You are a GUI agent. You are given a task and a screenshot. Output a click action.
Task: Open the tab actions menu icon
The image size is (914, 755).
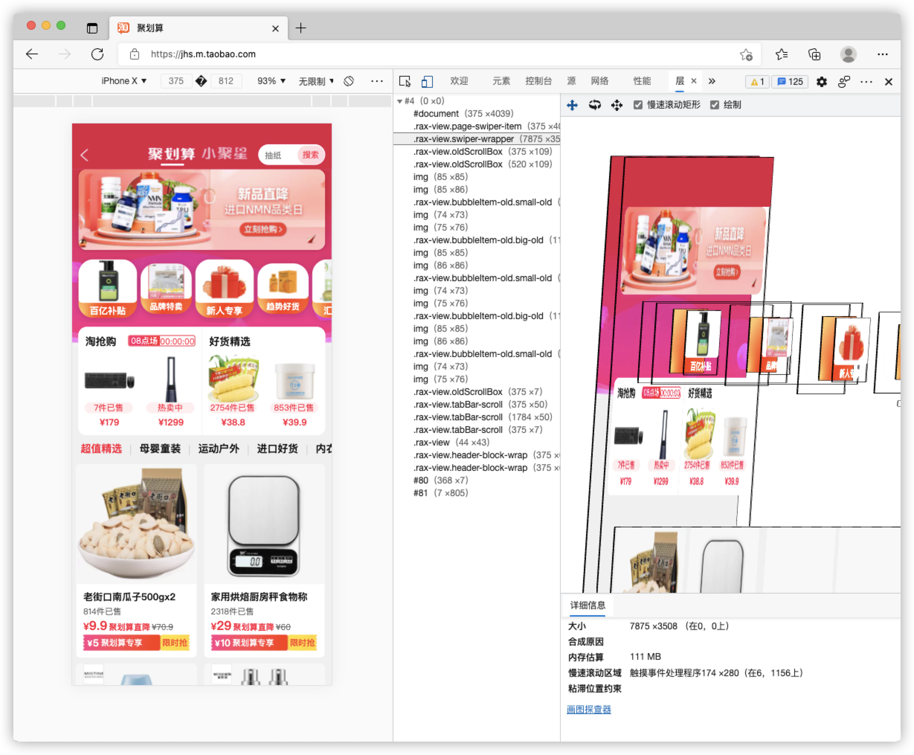[x=92, y=28]
